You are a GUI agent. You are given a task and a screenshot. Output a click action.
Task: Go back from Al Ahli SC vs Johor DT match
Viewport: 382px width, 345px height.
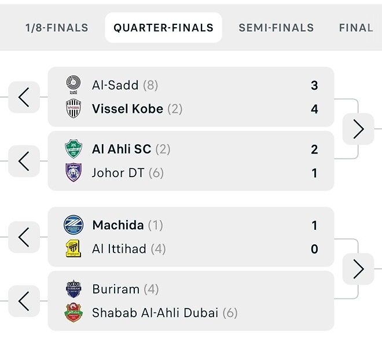(24, 161)
